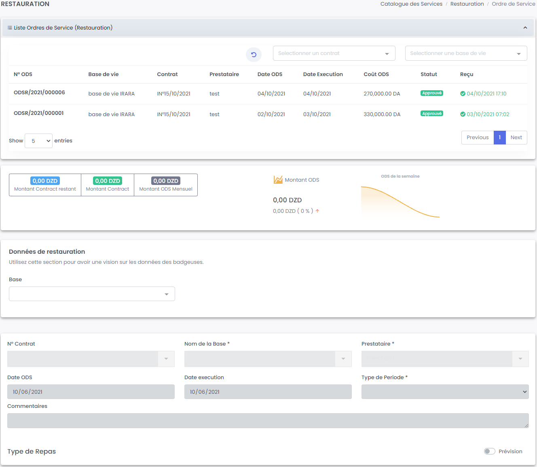Screen dimensions: 537x467
Task: Open the Selectionner un contrat dropdown
Action: pyautogui.click(x=334, y=53)
